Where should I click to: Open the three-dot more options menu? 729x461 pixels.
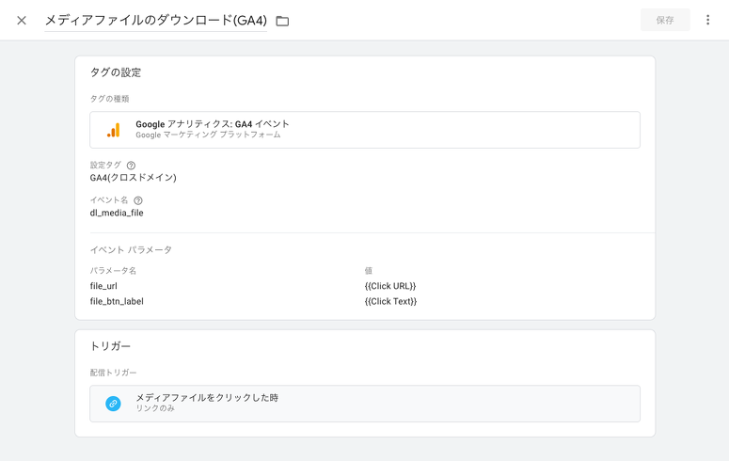[708, 20]
